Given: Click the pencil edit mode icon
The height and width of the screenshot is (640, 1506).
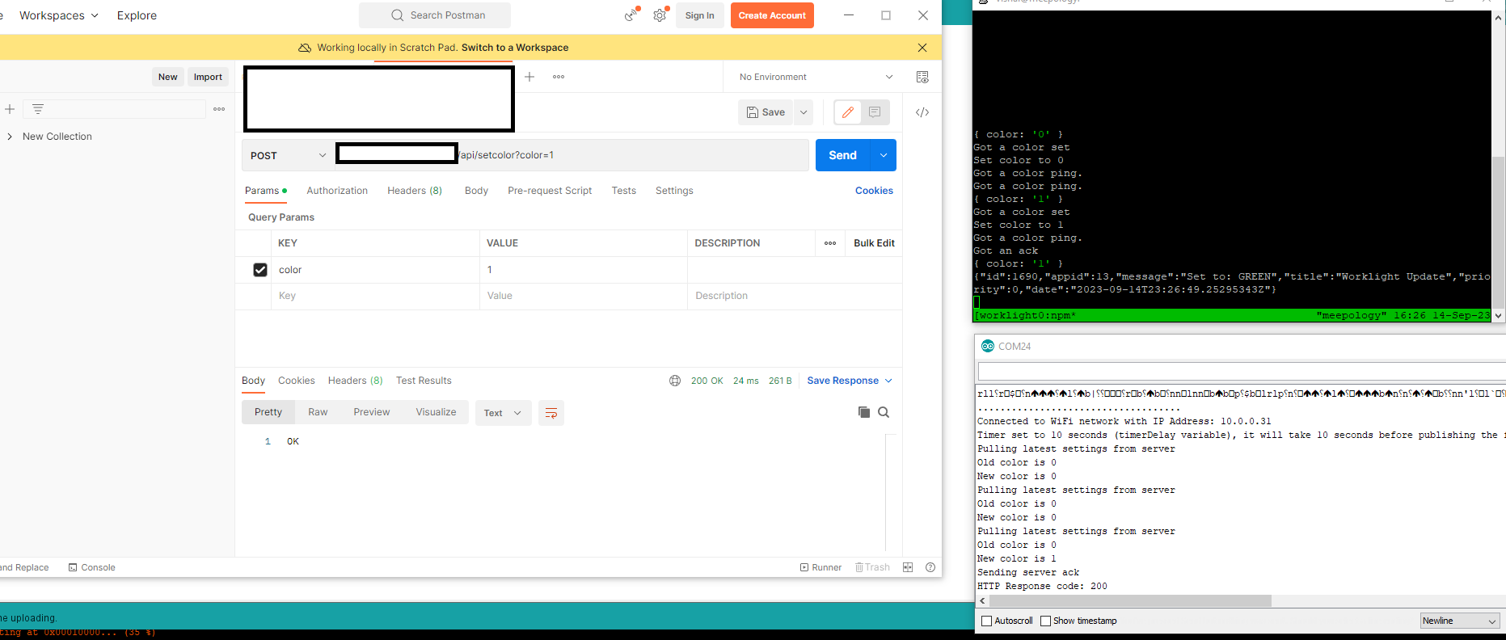Looking at the screenshot, I should (847, 112).
